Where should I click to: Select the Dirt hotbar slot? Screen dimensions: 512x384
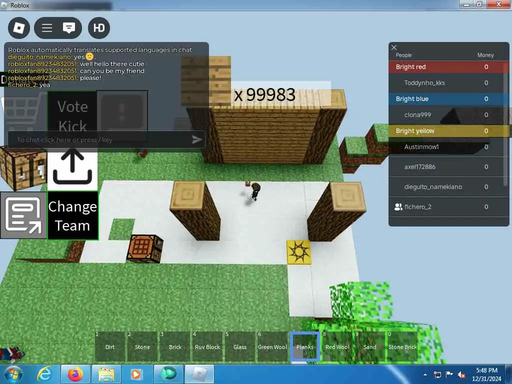tap(110, 346)
